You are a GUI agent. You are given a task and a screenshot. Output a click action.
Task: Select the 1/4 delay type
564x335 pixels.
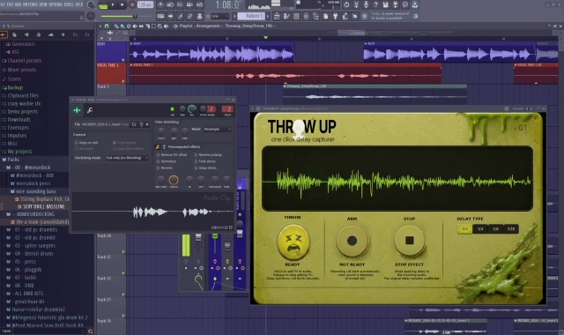(x=480, y=229)
